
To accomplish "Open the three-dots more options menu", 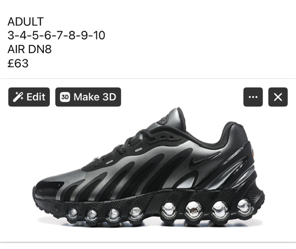I will tap(253, 97).
